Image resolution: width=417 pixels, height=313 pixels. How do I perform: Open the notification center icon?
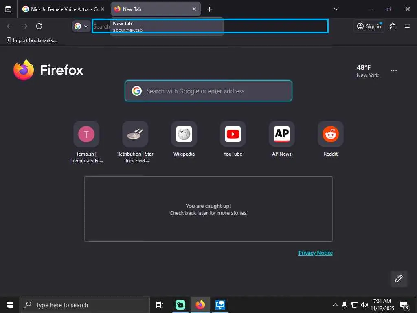tap(404, 305)
